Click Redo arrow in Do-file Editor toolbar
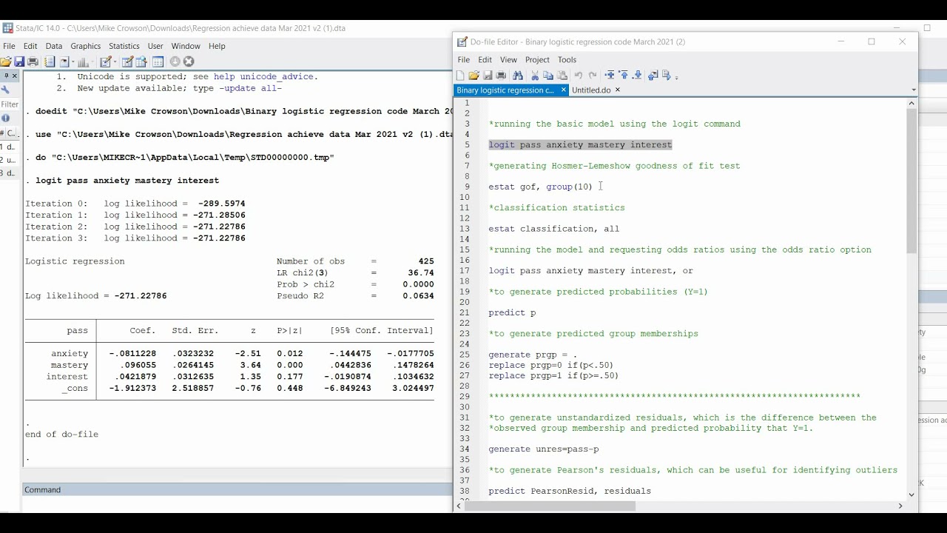947x533 pixels. pyautogui.click(x=593, y=76)
